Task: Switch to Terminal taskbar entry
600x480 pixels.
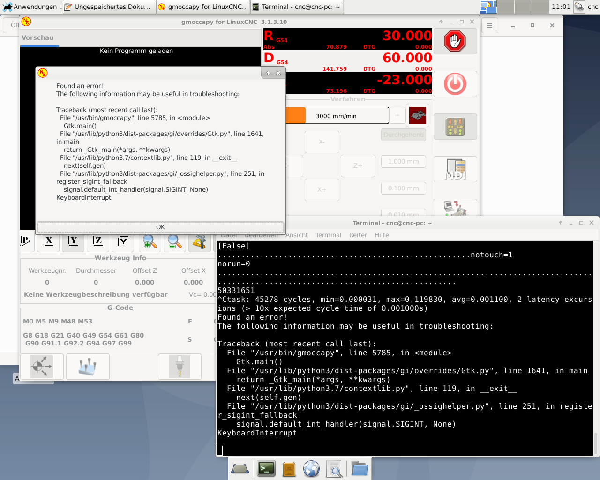Action: pos(297,7)
